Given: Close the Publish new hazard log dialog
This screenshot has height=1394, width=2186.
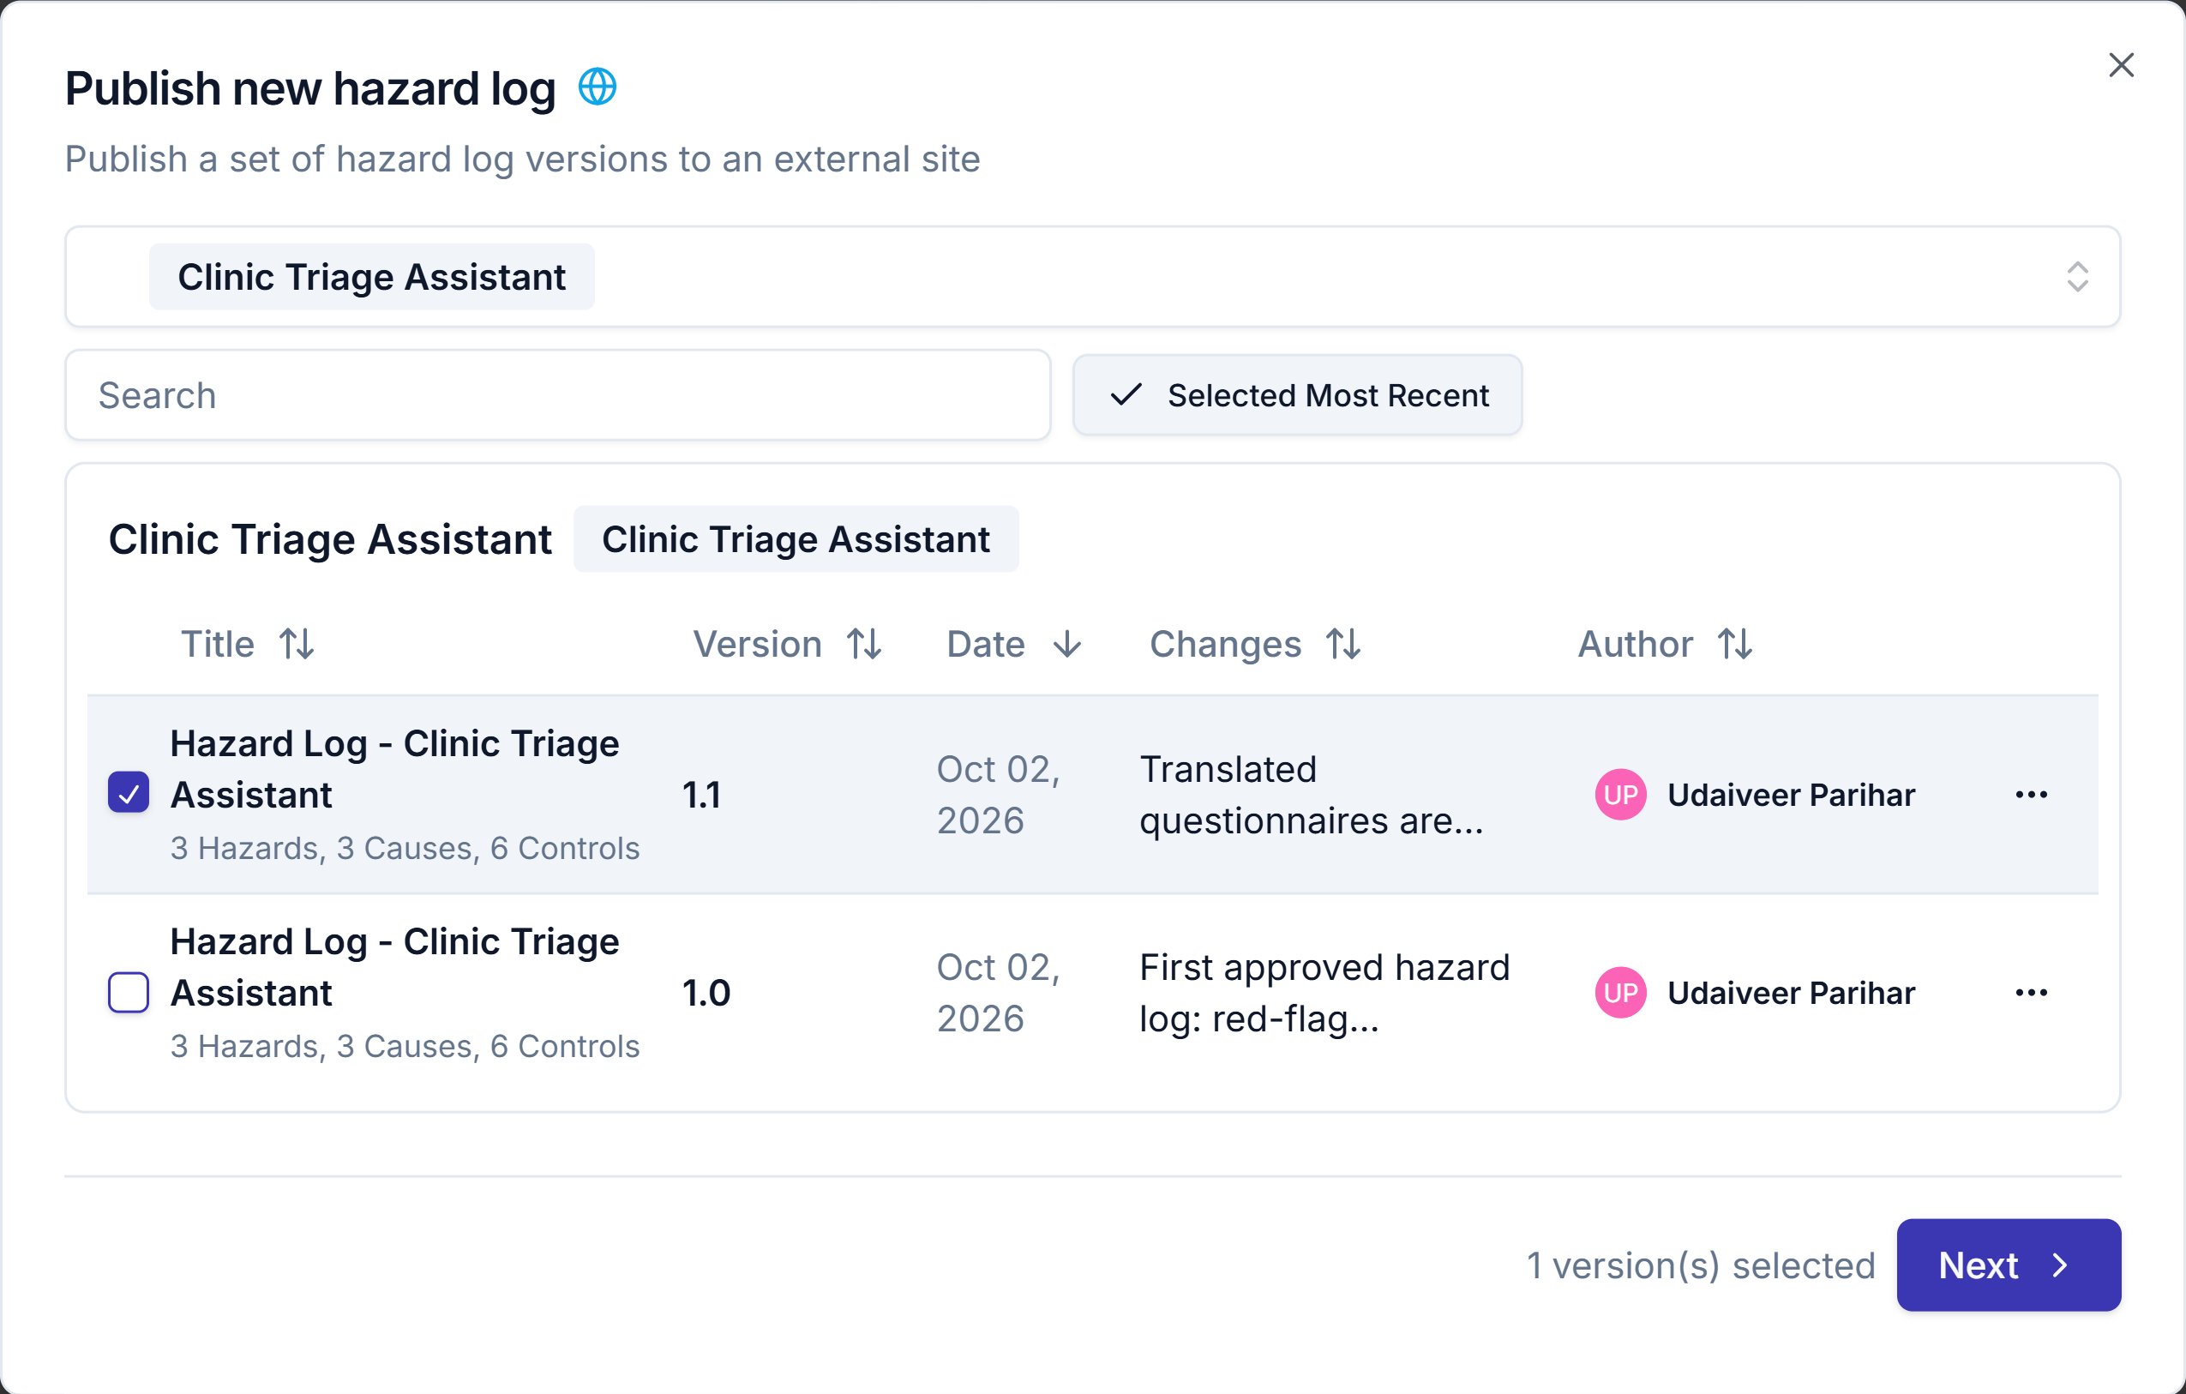Looking at the screenshot, I should [x=2121, y=65].
